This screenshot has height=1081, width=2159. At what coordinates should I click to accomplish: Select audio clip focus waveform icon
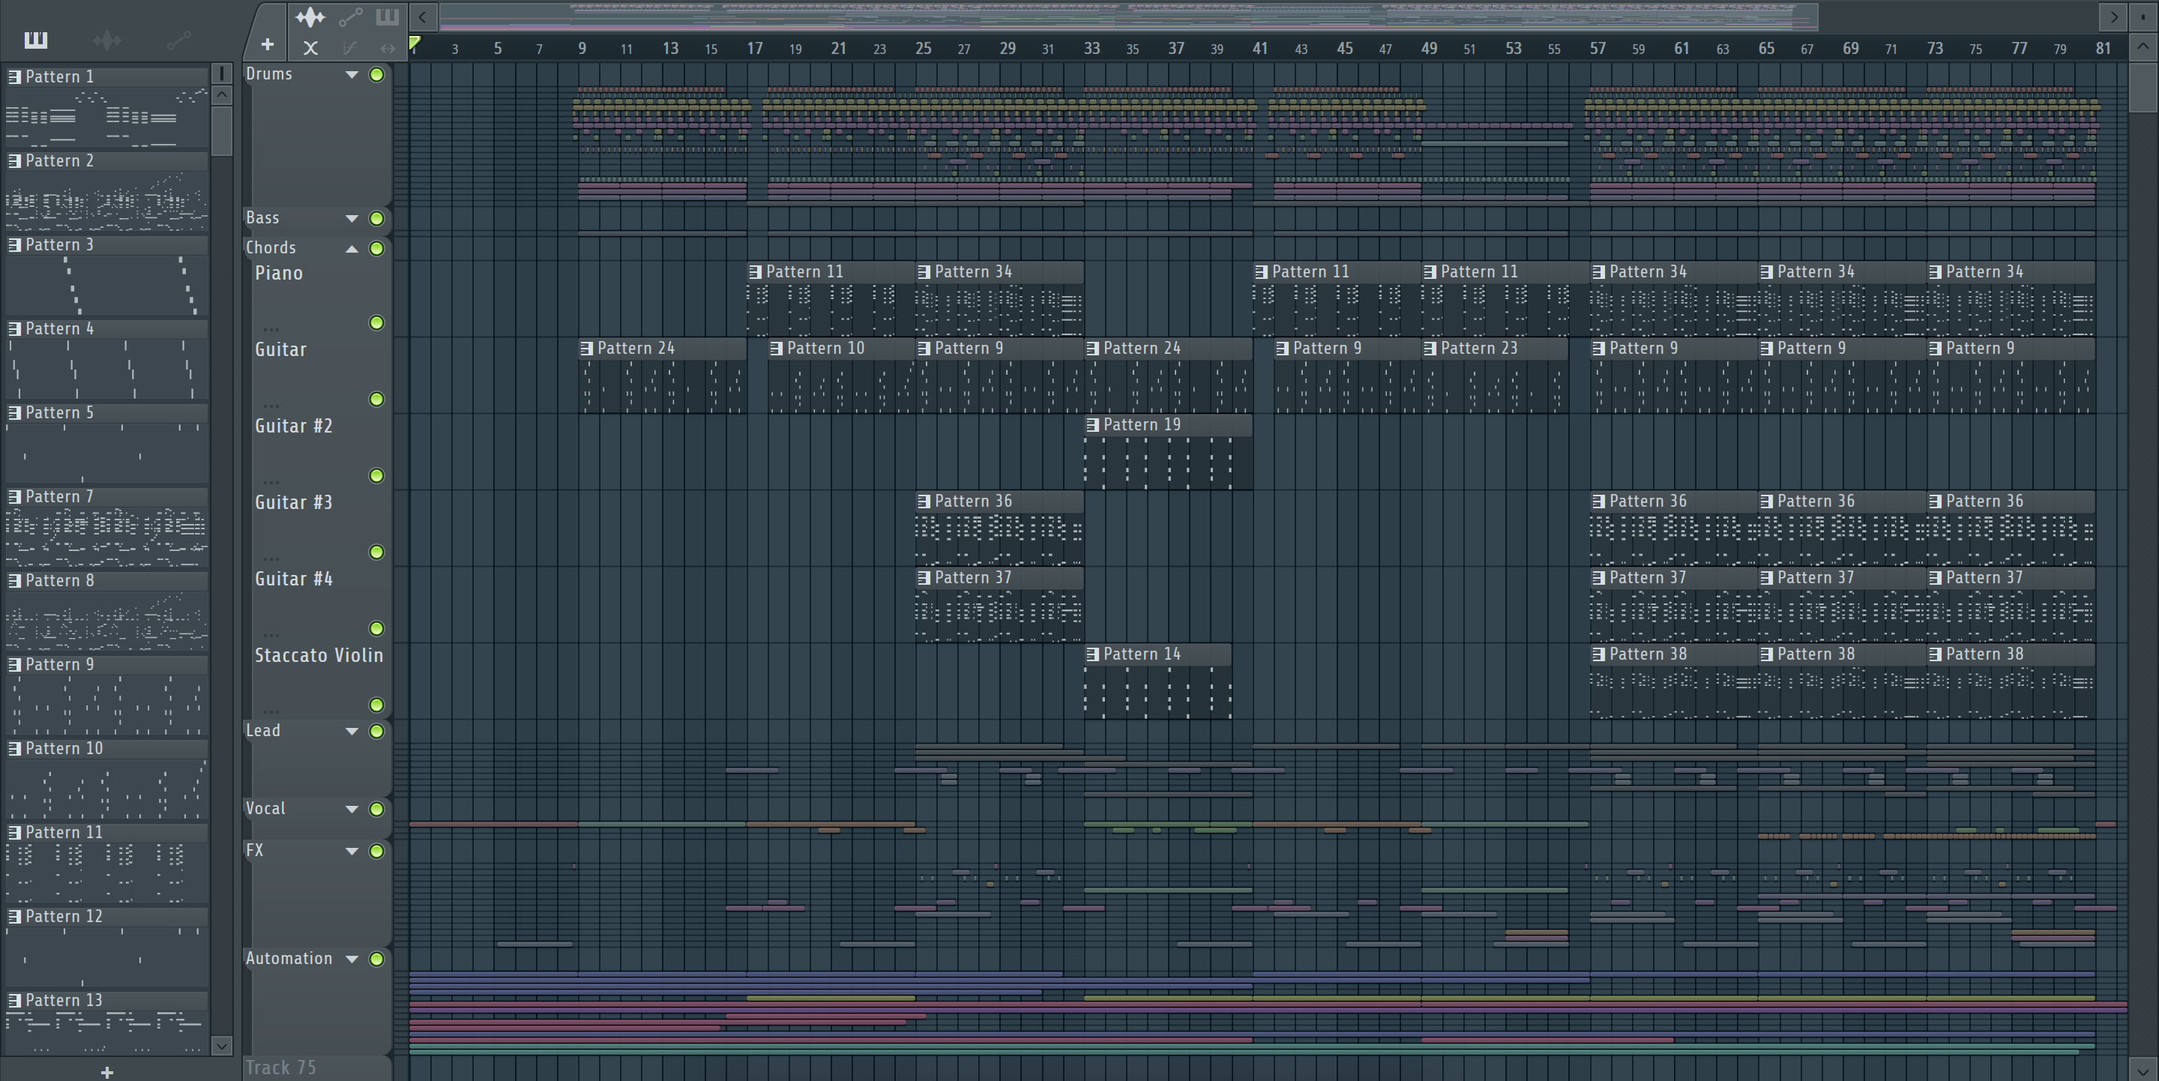pyautogui.click(x=310, y=16)
